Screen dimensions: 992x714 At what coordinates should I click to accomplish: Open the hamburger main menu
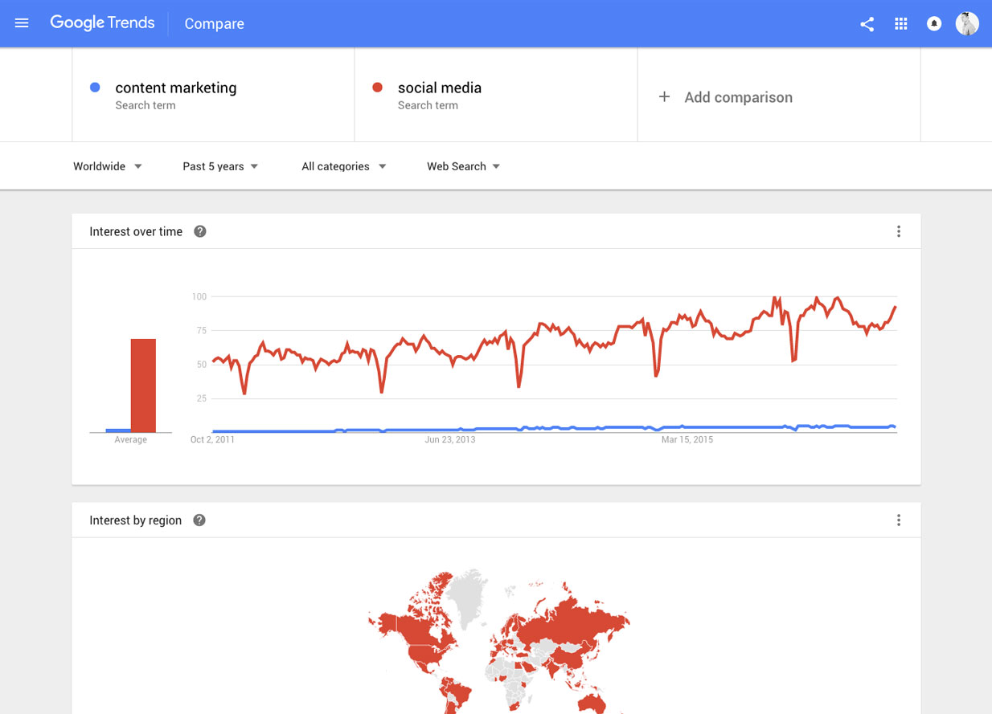[22, 23]
